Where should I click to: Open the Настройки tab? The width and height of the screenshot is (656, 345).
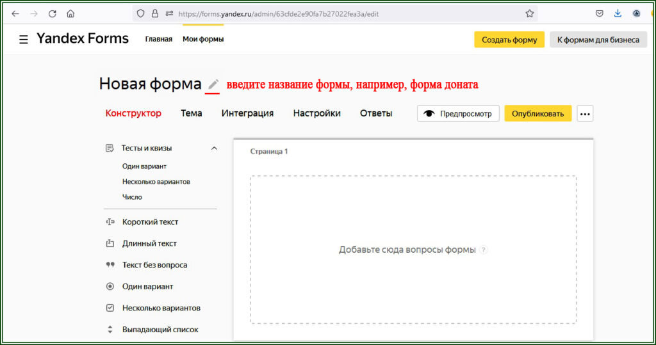(316, 113)
